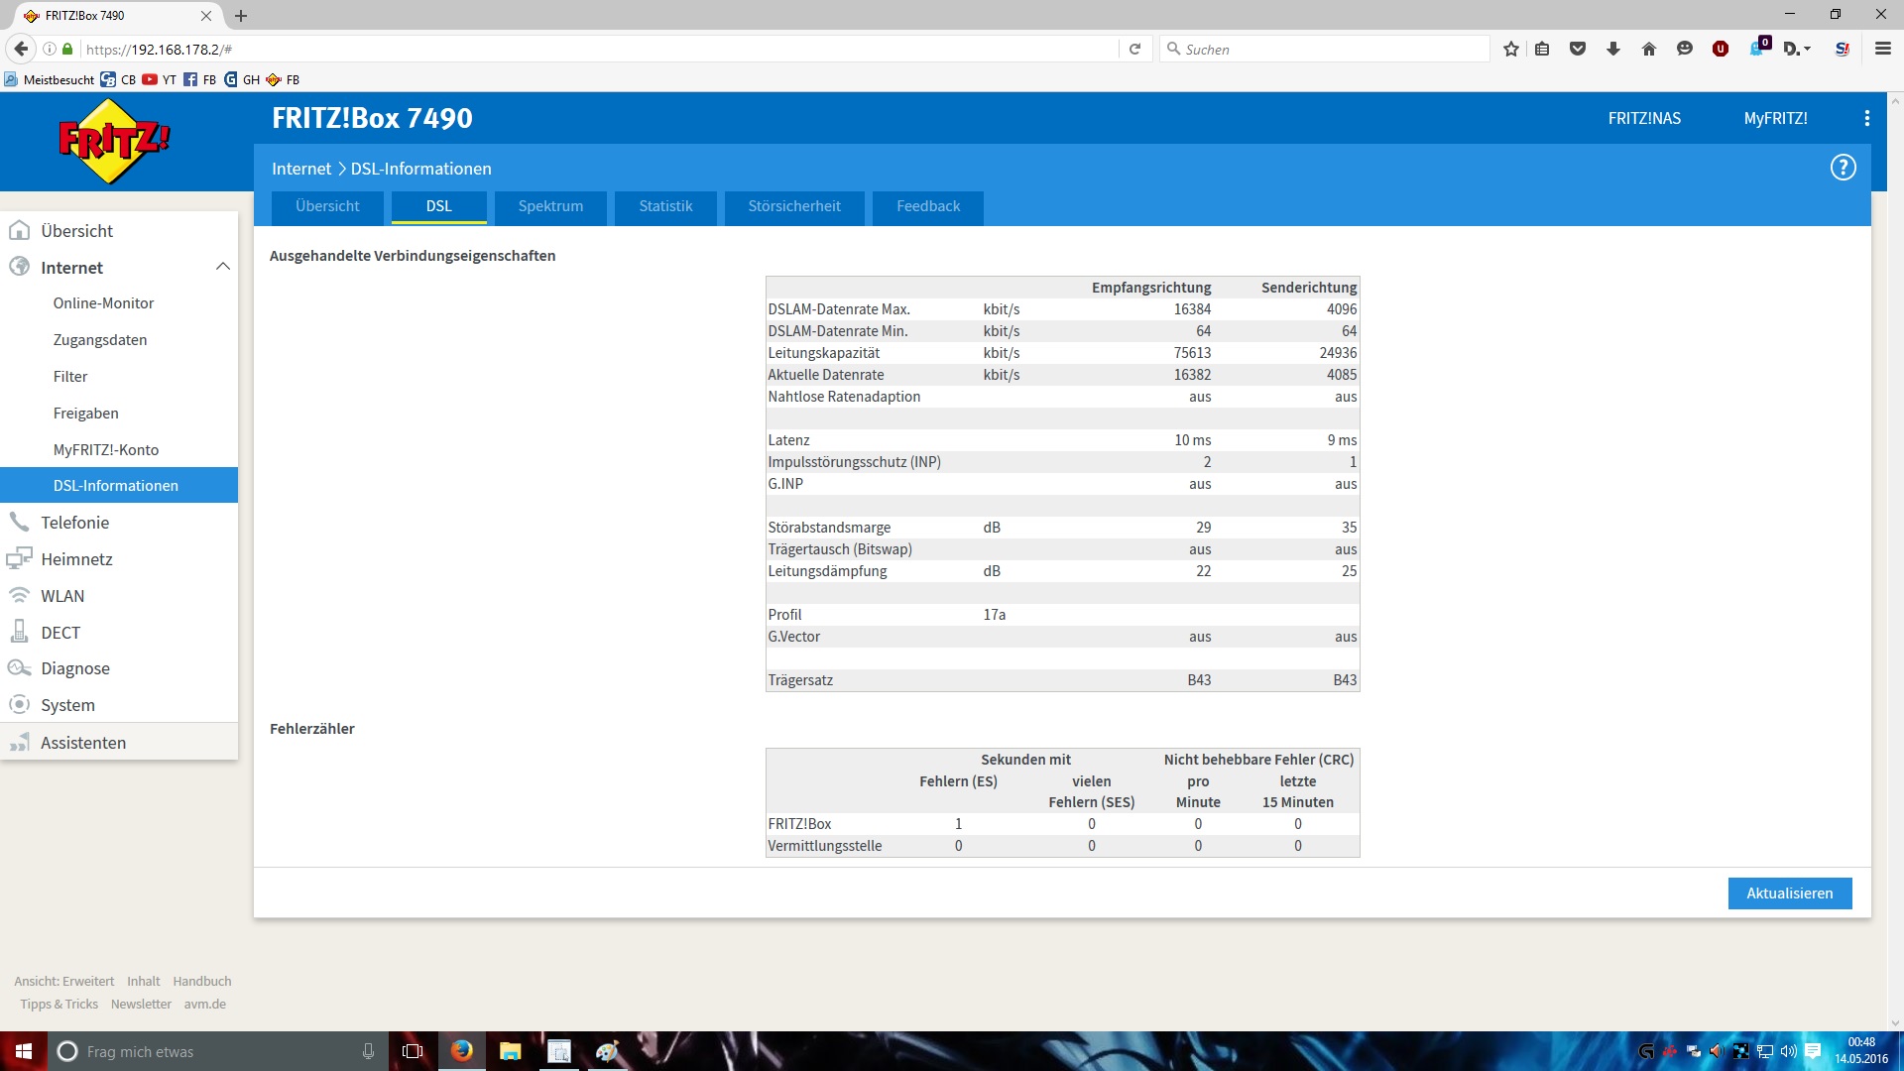The height and width of the screenshot is (1071, 1904).
Task: Expand the Heimnetz menu section
Action: point(76,559)
